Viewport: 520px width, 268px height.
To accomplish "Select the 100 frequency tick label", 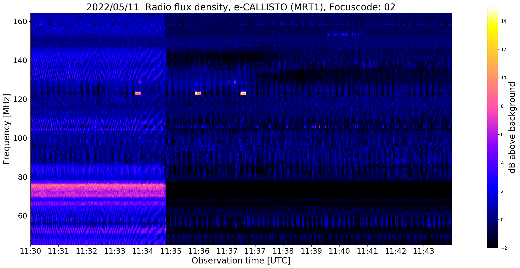I will tap(20, 138).
